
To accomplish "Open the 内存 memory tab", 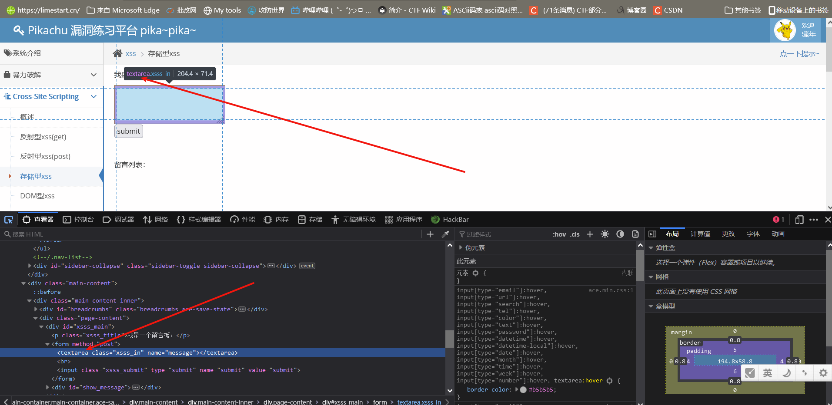I will click(276, 220).
